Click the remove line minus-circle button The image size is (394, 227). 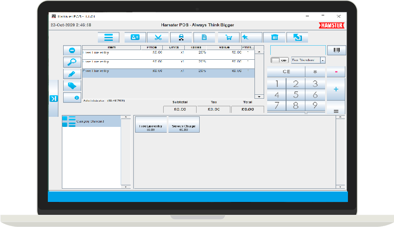click(72, 50)
